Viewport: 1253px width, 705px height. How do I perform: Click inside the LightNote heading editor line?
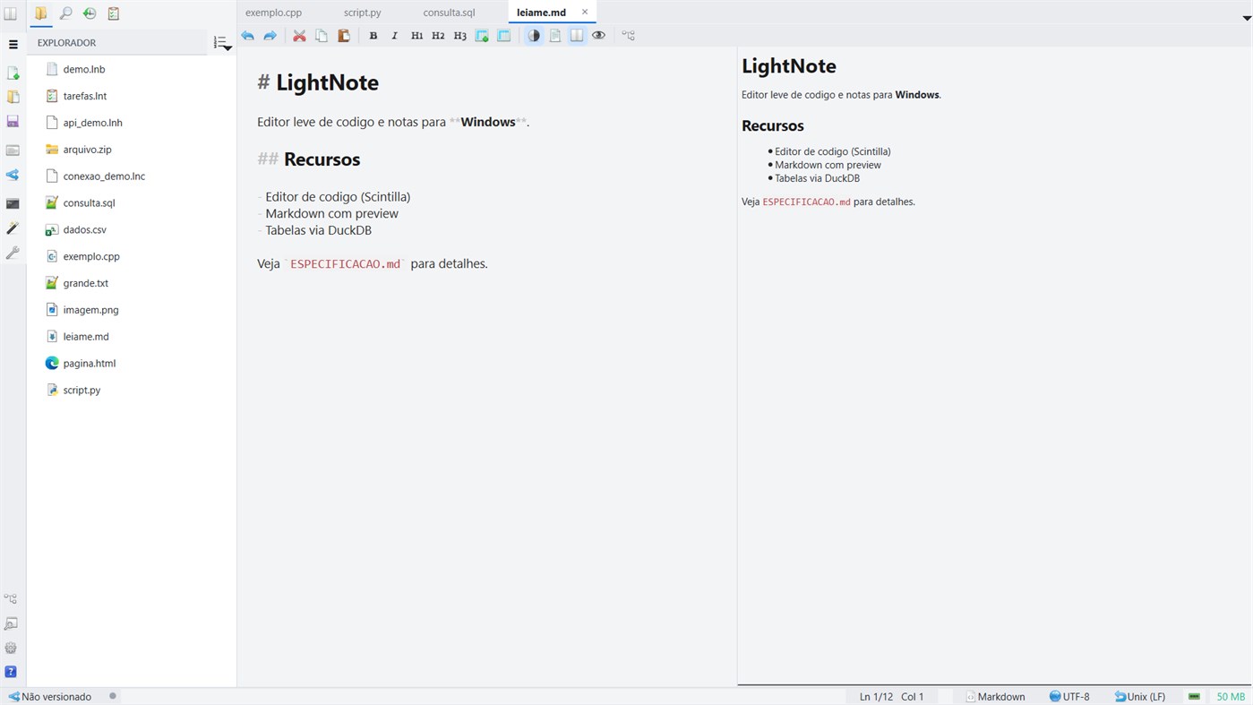318,82
